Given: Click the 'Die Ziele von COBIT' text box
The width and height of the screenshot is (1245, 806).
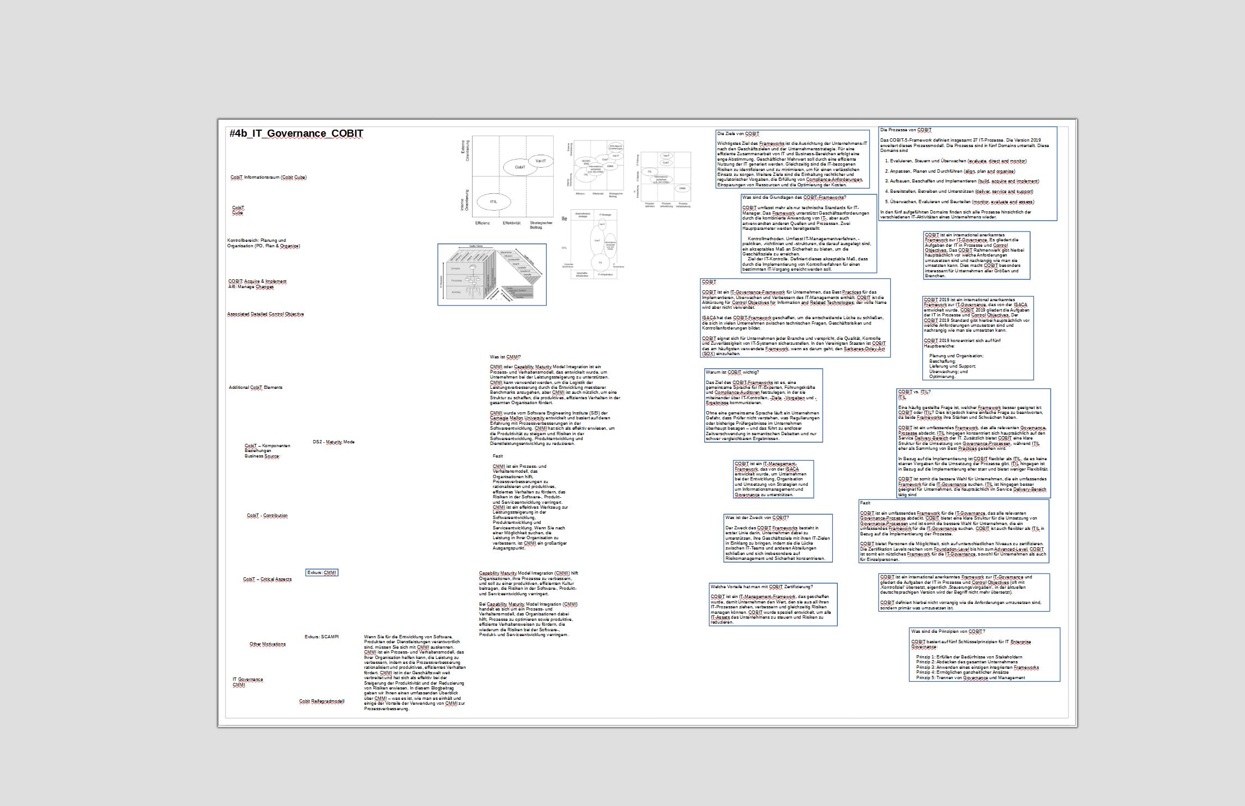Looking at the screenshot, I should [x=792, y=159].
